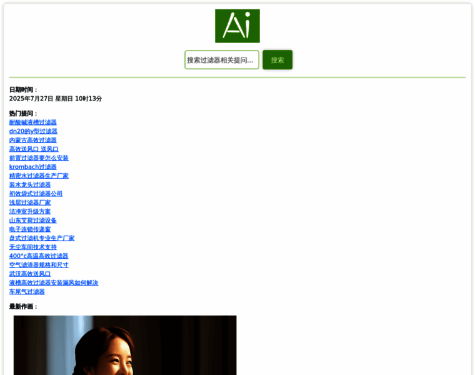Open the 电子连锁传递窗 link
Image resolution: width=475 pixels, height=375 pixels.
pos(30,229)
